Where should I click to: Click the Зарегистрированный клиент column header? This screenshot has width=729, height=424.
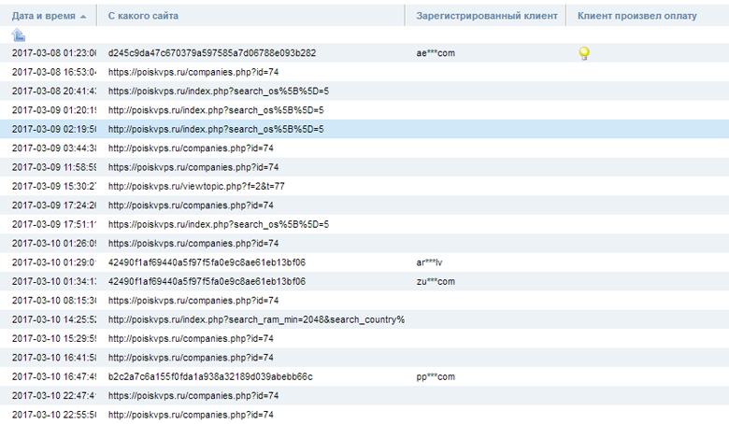coord(486,16)
